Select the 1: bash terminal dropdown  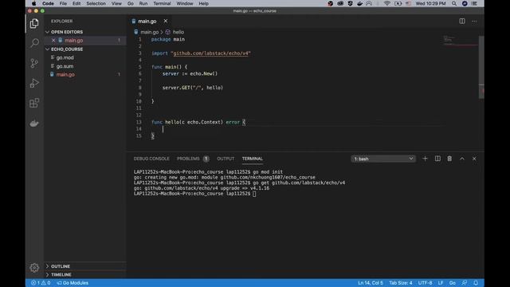pos(383,159)
